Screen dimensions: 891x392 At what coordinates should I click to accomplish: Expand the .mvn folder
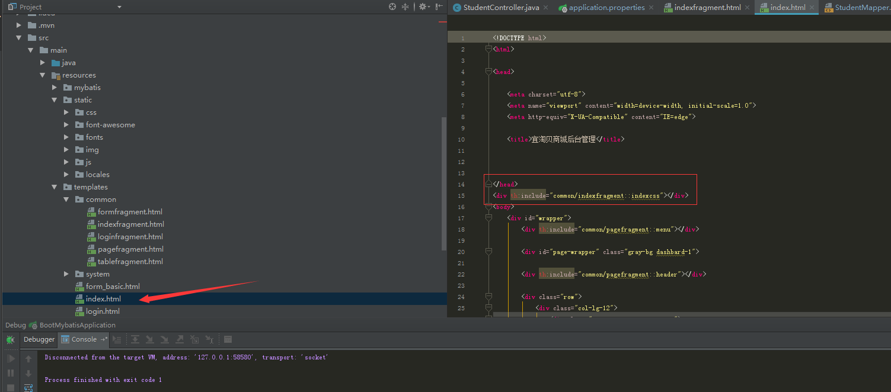19,25
